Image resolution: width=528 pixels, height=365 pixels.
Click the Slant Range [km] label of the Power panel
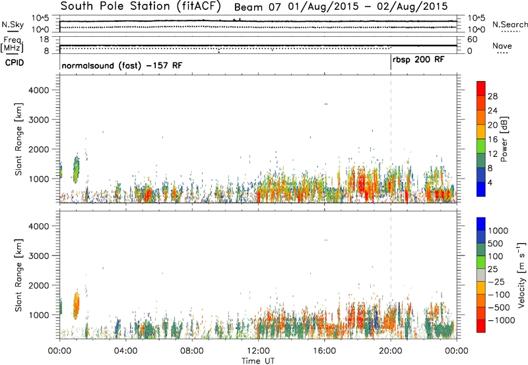point(18,139)
